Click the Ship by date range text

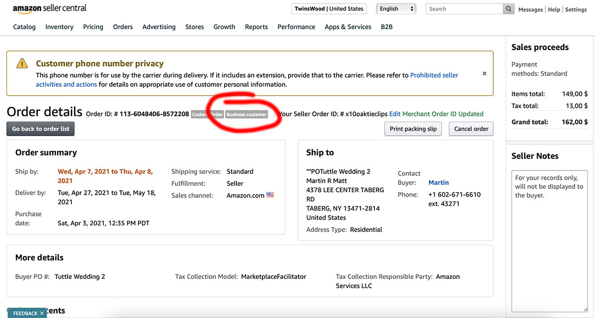coord(105,176)
